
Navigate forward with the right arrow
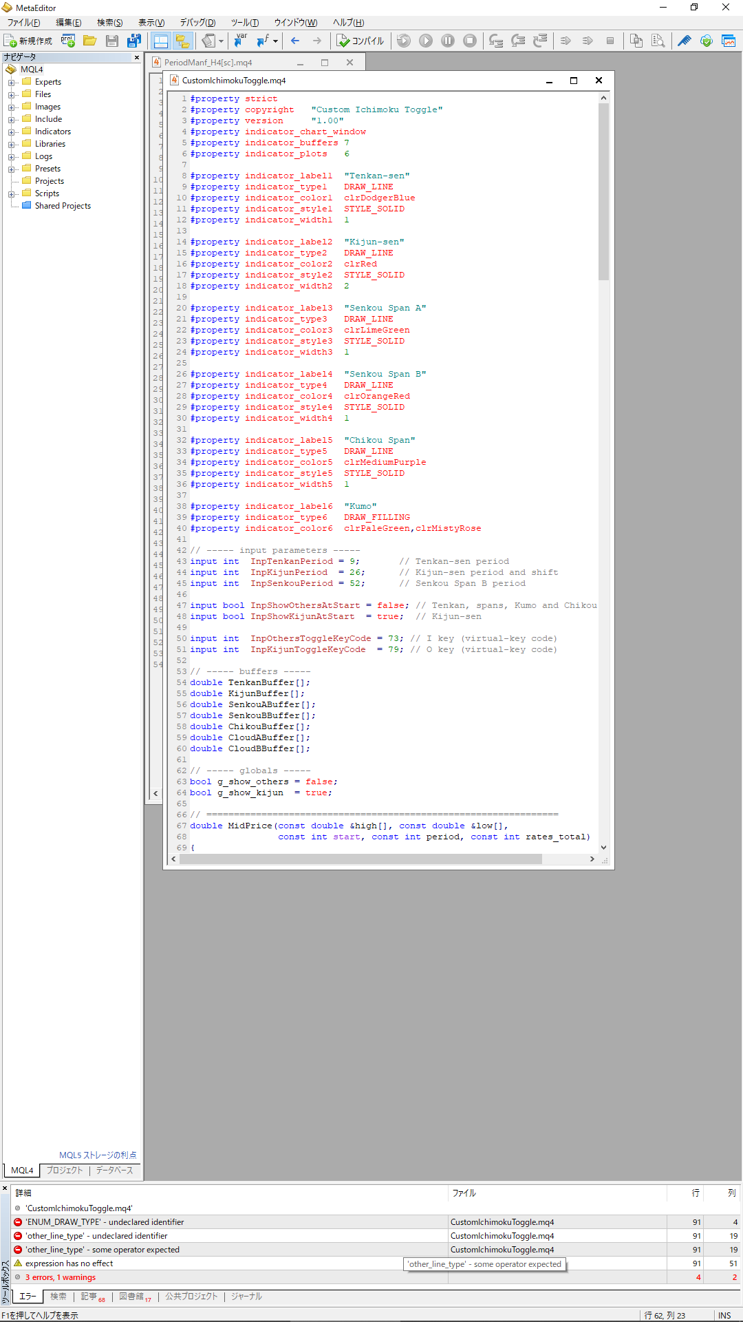click(317, 41)
